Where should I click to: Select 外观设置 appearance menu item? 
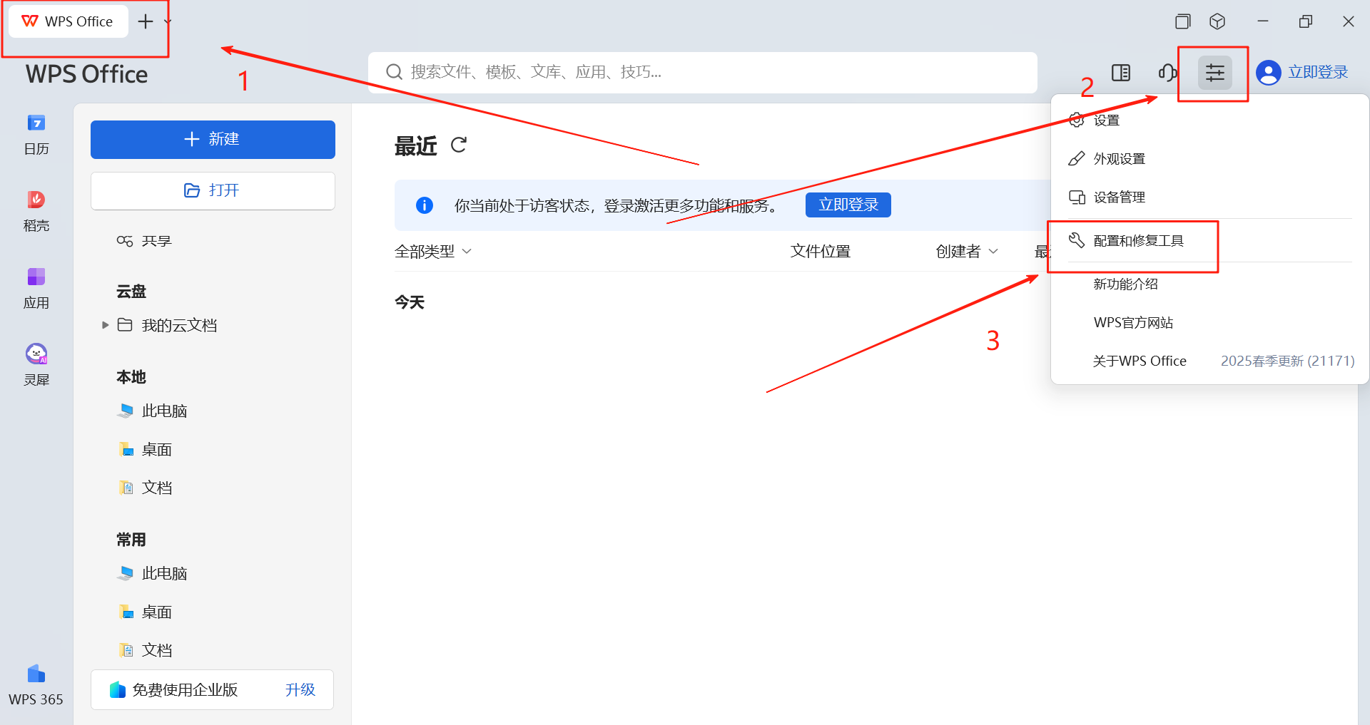1210,158
